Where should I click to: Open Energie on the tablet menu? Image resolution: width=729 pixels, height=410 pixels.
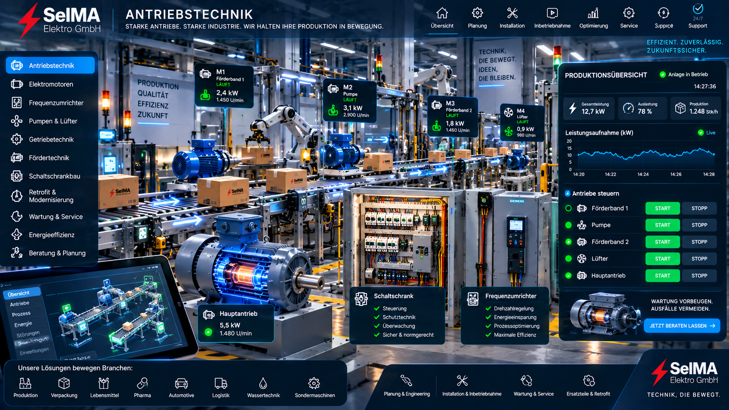(23, 325)
